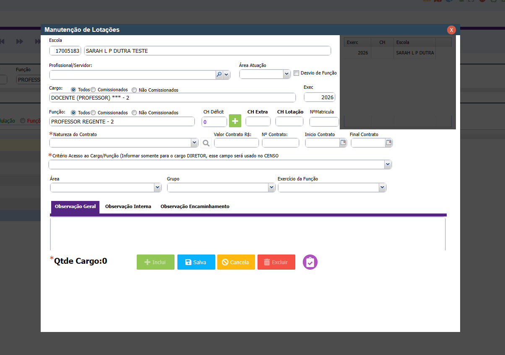
Task: Select Não Comissionados radio for Função
Action: click(134, 113)
